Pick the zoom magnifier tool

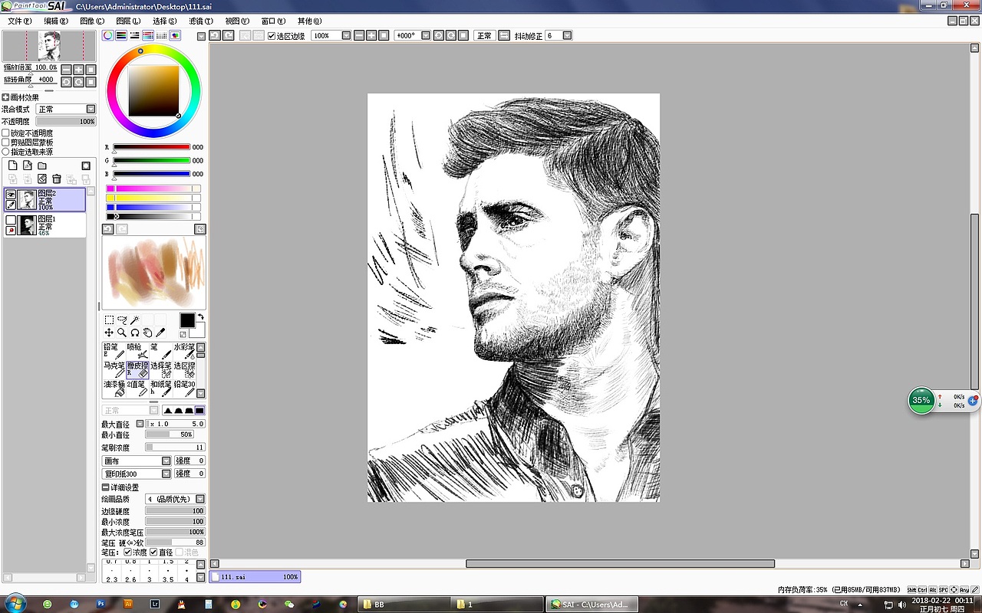click(122, 333)
